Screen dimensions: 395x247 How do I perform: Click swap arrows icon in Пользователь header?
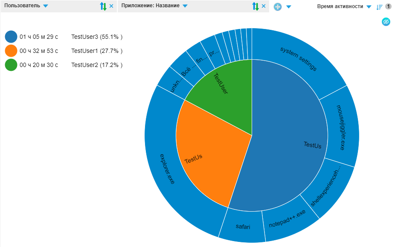(x=102, y=6)
